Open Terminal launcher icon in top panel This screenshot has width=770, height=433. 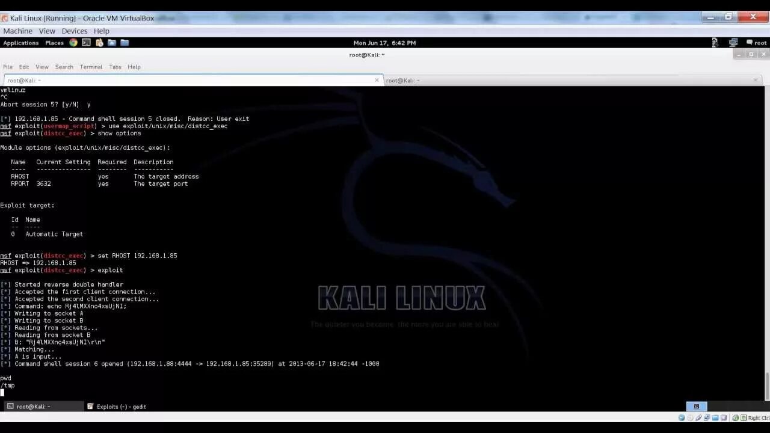point(86,43)
